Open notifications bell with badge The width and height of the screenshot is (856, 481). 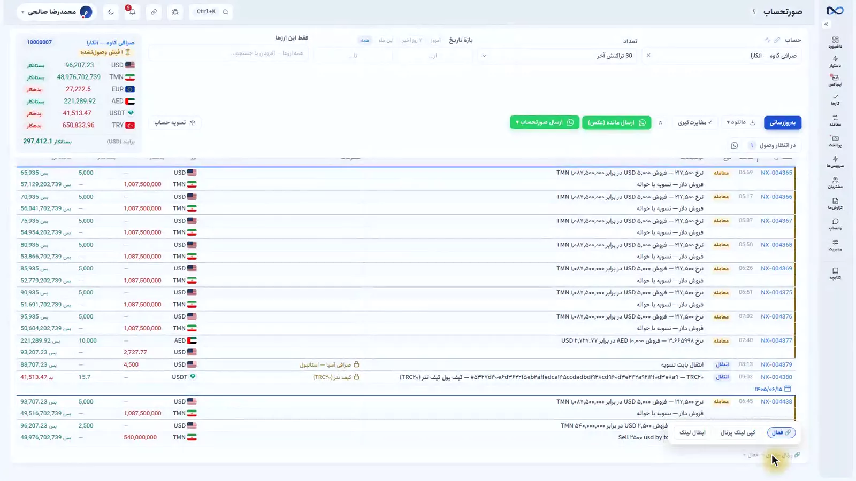pyautogui.click(x=132, y=11)
